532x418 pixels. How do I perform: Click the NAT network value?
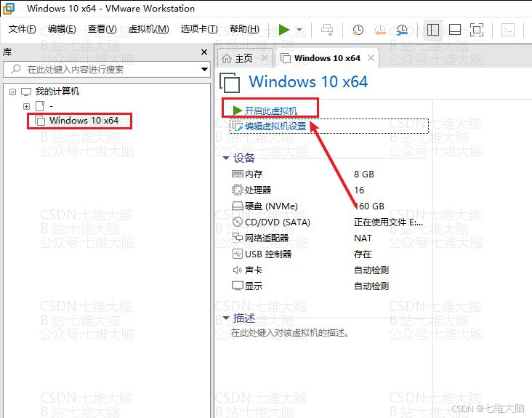pos(363,238)
